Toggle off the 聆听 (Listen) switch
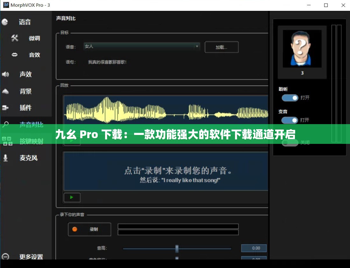The width and height of the screenshot is (350, 268). tap(290, 98)
